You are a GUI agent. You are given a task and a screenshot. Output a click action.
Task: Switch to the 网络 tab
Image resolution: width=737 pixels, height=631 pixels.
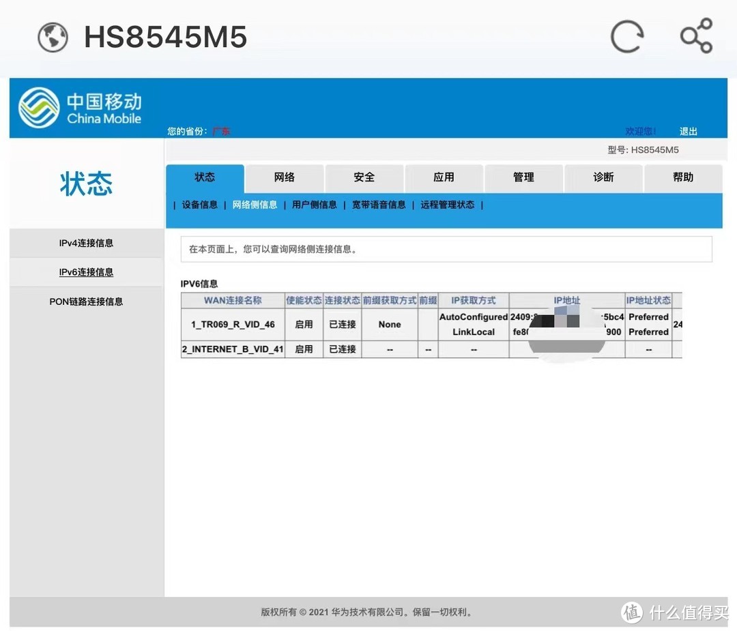pos(284,178)
